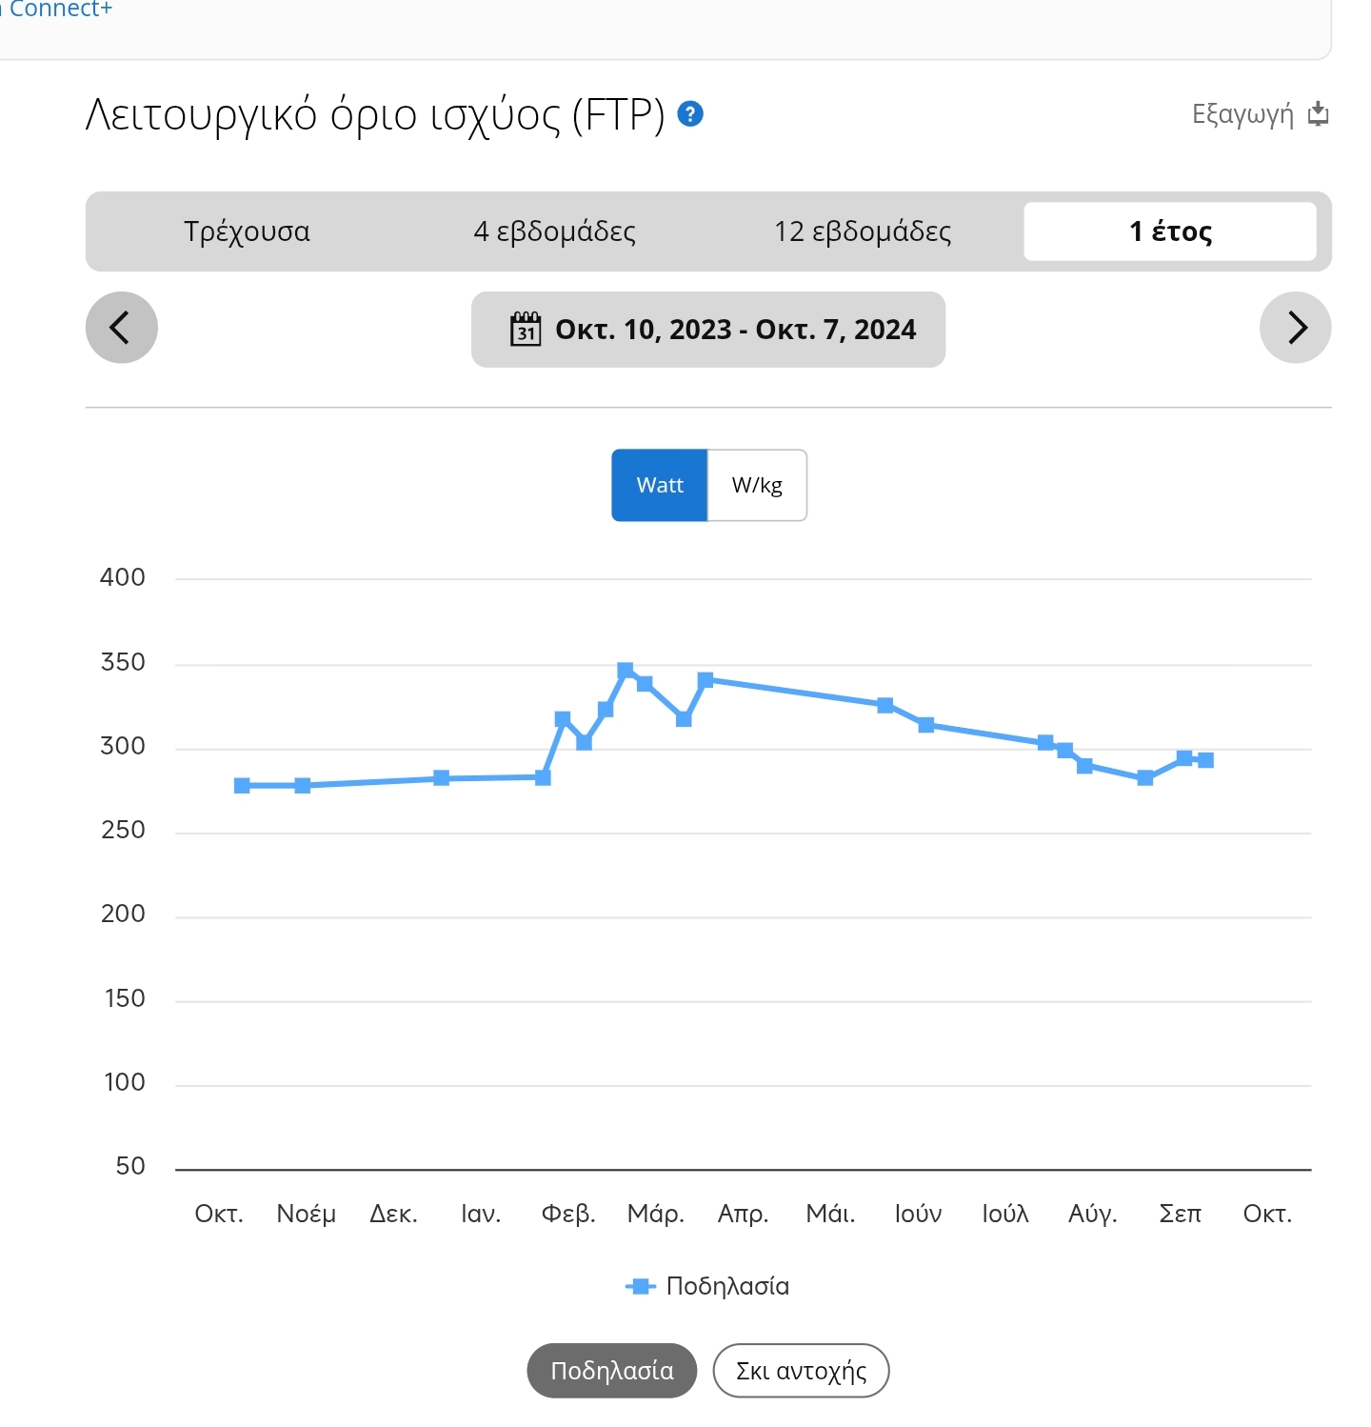Click the Εξαγωγή export link
Screen dimensions: 1371x1427
click(1242, 114)
